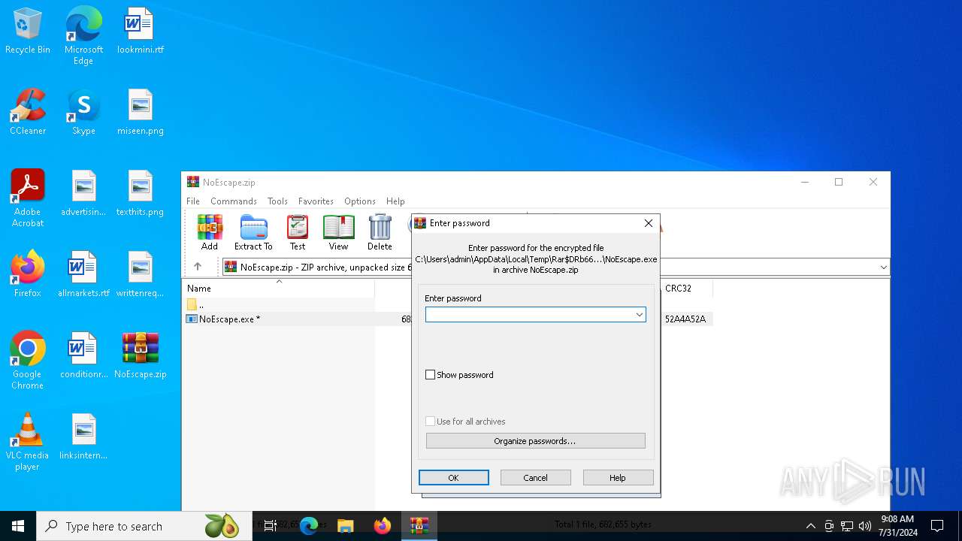Open Firefox from the taskbar
962x541 pixels.
pos(383,526)
